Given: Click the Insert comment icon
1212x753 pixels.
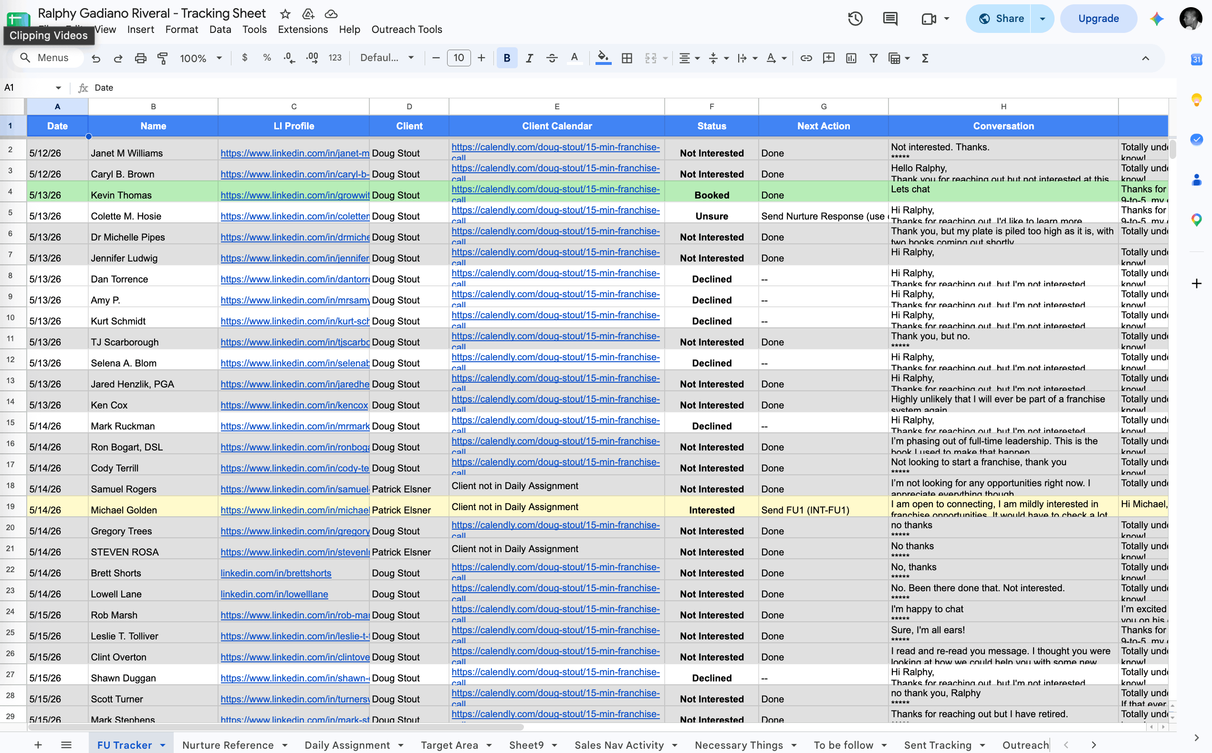Looking at the screenshot, I should coord(828,58).
